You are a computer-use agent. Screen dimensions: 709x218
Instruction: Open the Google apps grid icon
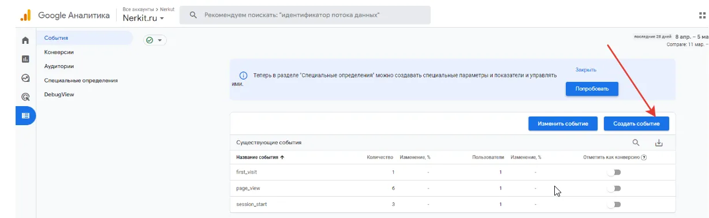coord(703,16)
